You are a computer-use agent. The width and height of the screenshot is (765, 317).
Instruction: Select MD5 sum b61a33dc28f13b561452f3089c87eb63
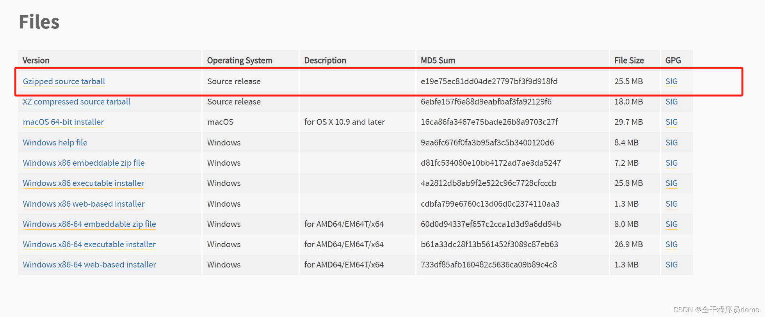(x=489, y=244)
